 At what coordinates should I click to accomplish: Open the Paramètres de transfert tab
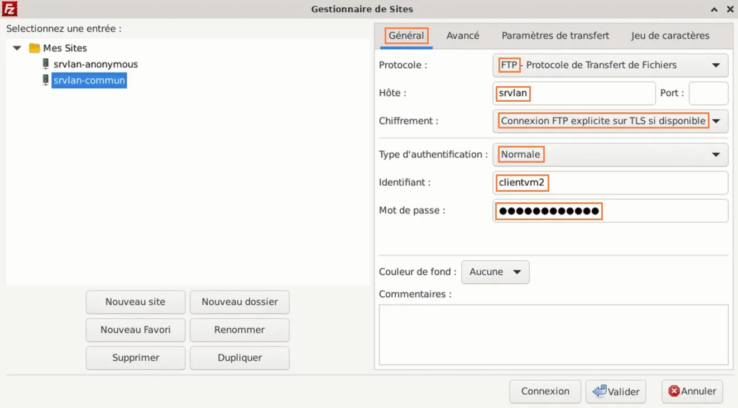point(555,36)
